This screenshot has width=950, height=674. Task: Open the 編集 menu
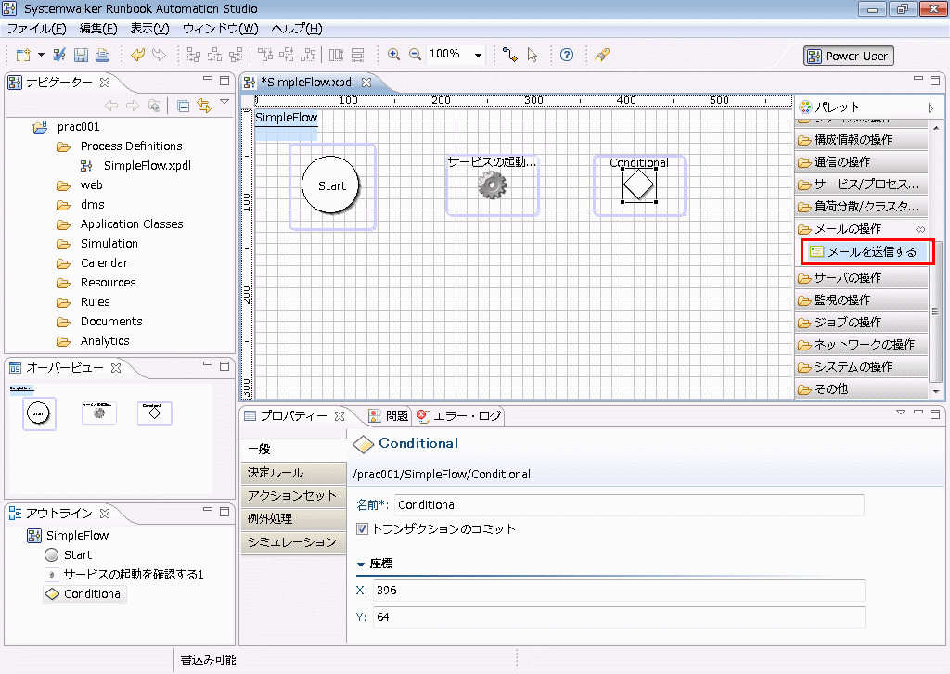pos(98,29)
